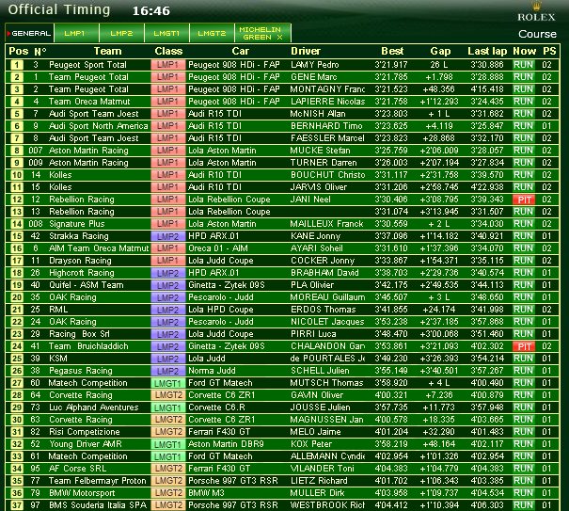View the Michelin Green X tab

tap(263, 33)
